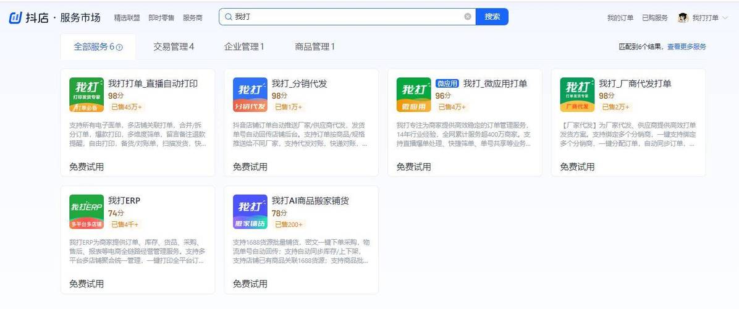Click description starting 抖音店铺订单自动推送

301,134
